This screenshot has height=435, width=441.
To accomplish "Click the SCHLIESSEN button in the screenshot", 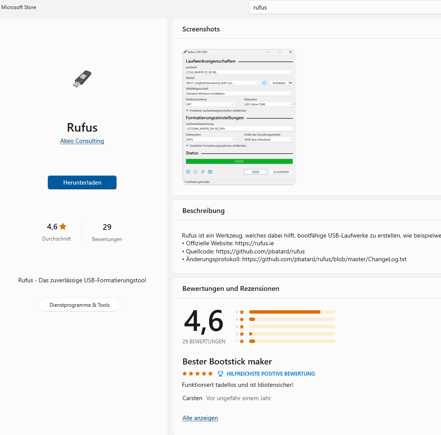I will [x=281, y=172].
